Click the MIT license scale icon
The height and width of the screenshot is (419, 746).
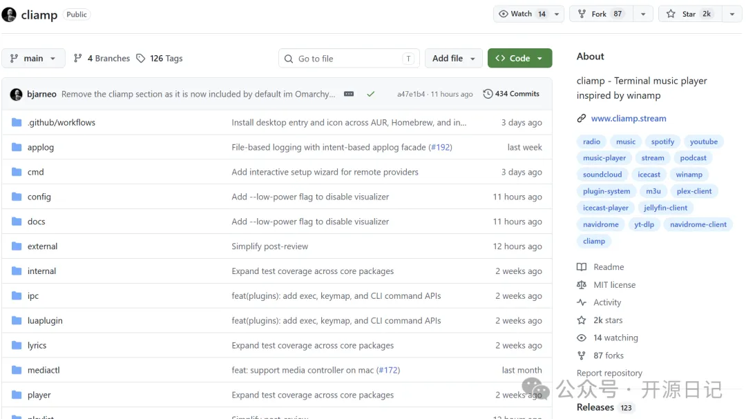(x=582, y=284)
